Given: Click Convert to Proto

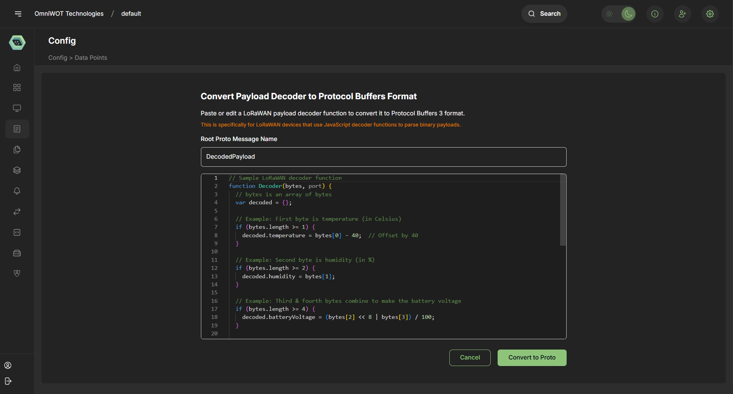Looking at the screenshot, I should tap(532, 357).
